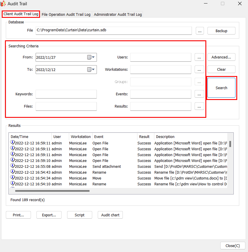Click the browse button next to Events
Image resolution: width=248 pixels, height=252 pixels.
pos(199,94)
